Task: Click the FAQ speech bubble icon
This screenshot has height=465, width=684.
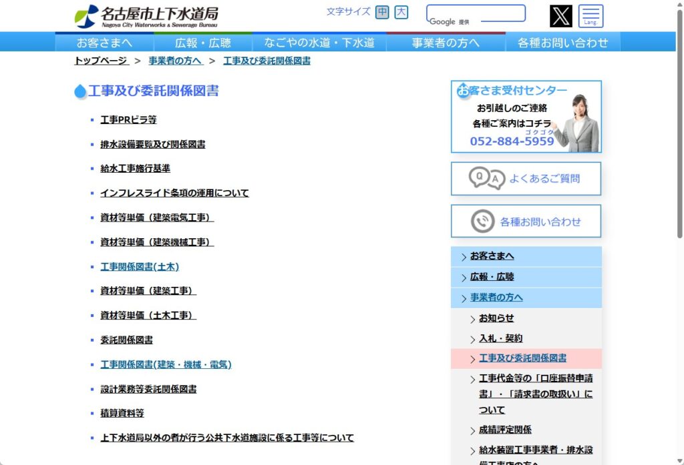Action: click(486, 179)
